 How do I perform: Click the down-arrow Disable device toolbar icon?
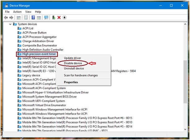(x=64, y=18)
